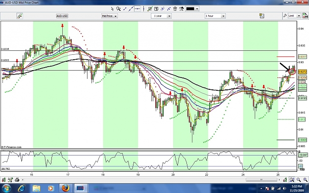Viewport: 309px width, 193px height.
Task: Select the crossed lines drawing tool
Action: coord(169,9)
